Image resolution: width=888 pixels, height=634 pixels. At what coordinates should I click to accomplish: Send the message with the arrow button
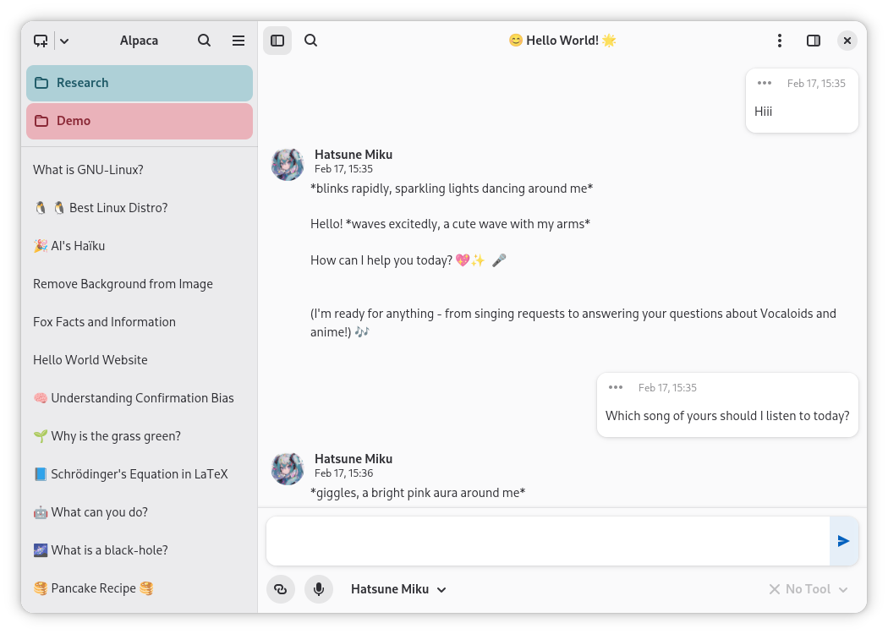[844, 541]
